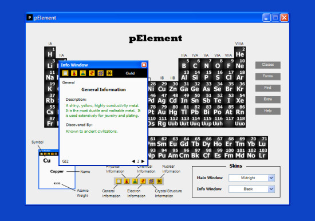Click the 'Copper' name in the legend sample
This screenshot has width=315, height=221.
tap(57, 171)
